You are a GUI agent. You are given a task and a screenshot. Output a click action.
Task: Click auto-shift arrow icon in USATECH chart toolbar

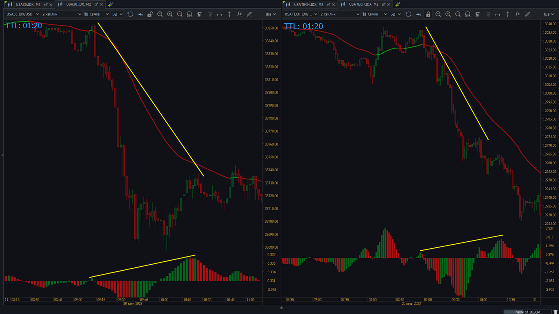click(x=418, y=14)
